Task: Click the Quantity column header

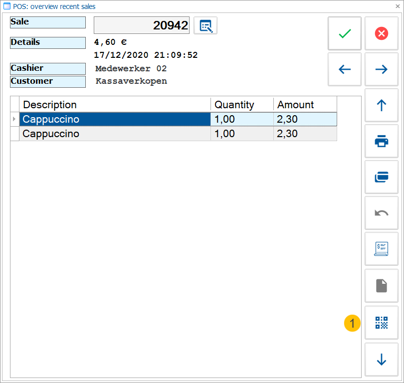Action: (231, 105)
